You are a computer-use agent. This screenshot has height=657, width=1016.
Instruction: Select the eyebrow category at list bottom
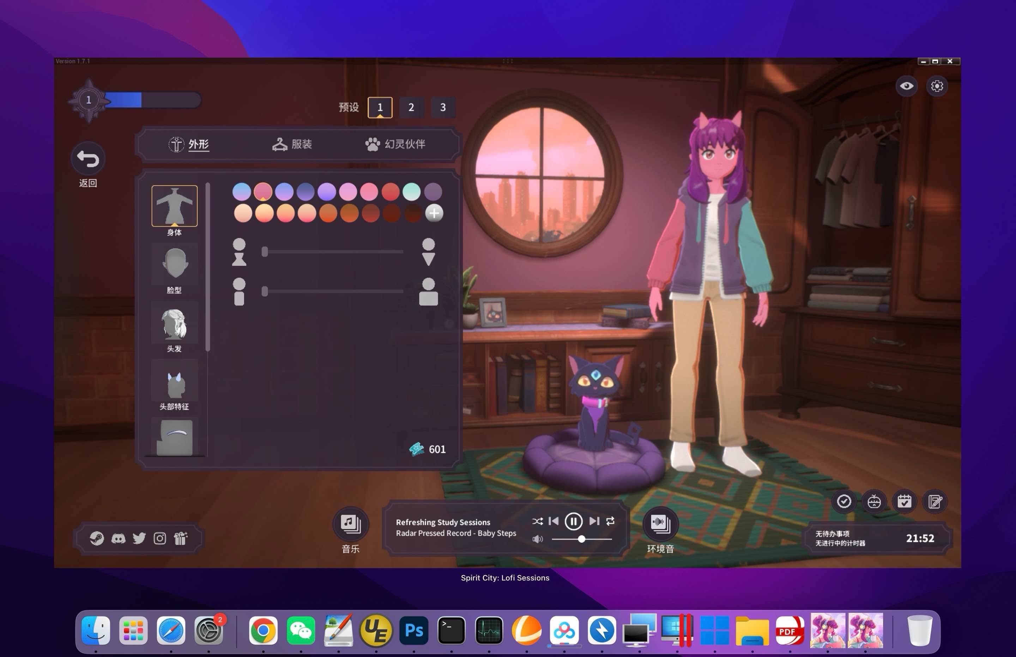click(x=175, y=437)
